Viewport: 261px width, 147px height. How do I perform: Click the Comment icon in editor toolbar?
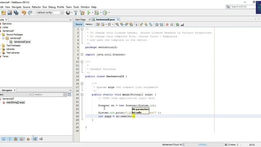click(178, 24)
